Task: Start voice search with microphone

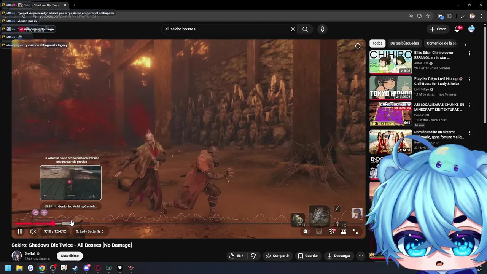Action: pyautogui.click(x=322, y=29)
